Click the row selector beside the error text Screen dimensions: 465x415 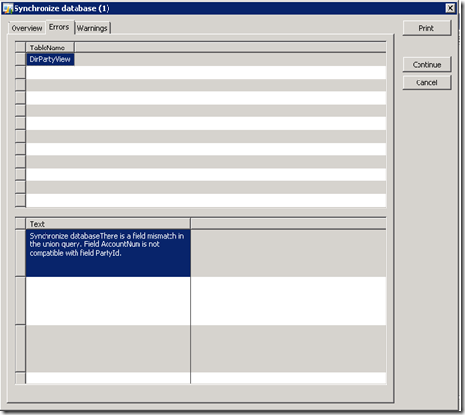[20, 253]
